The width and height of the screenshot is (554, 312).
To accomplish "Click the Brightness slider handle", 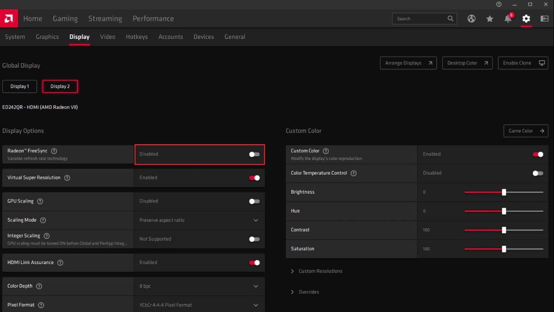I will [x=504, y=192].
